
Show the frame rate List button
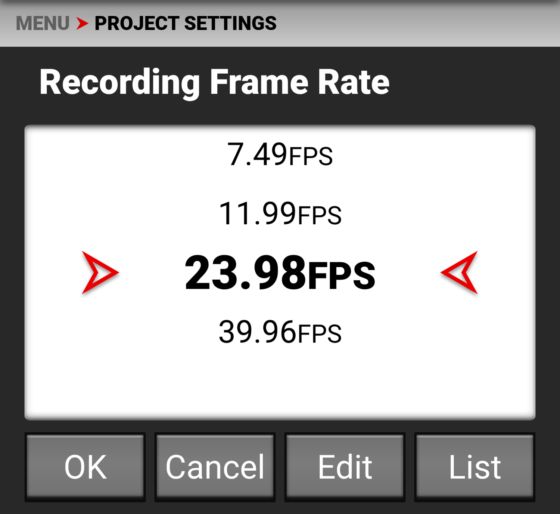475,467
